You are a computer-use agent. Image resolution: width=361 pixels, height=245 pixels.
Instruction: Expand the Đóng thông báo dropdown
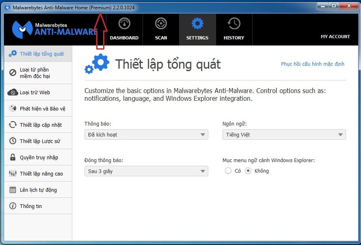pos(146,171)
